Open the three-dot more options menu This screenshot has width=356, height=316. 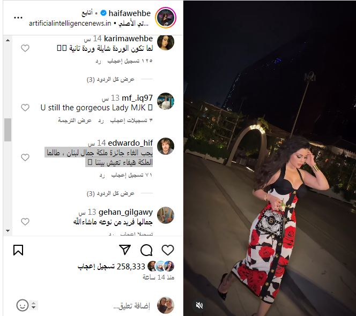[x=18, y=18]
